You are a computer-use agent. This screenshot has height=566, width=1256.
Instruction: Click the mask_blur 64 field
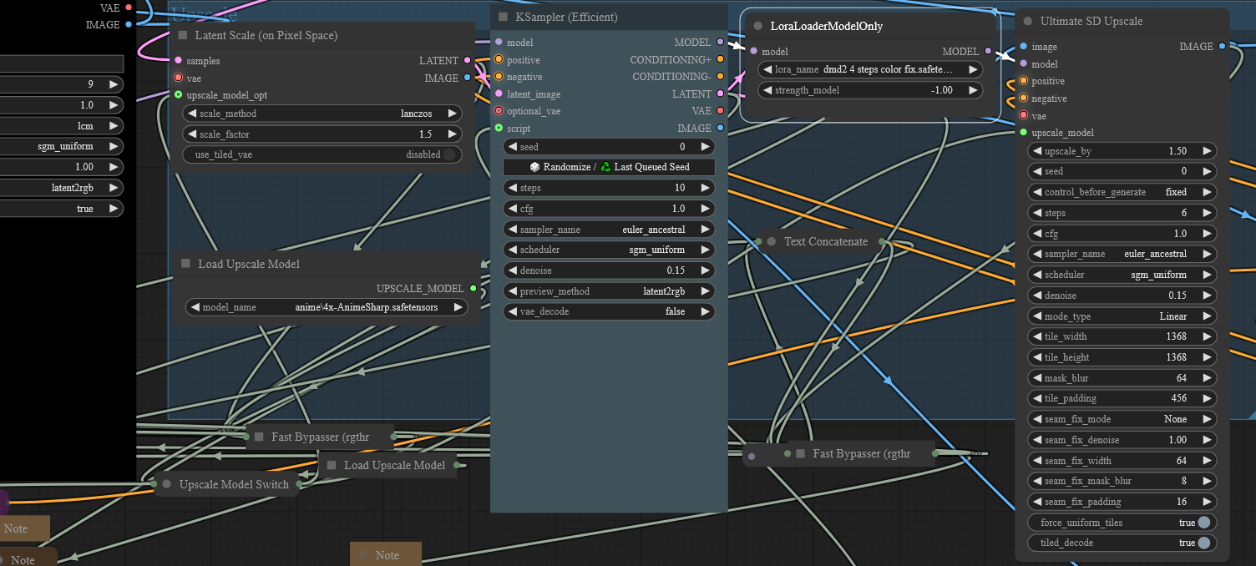pyautogui.click(x=1122, y=378)
